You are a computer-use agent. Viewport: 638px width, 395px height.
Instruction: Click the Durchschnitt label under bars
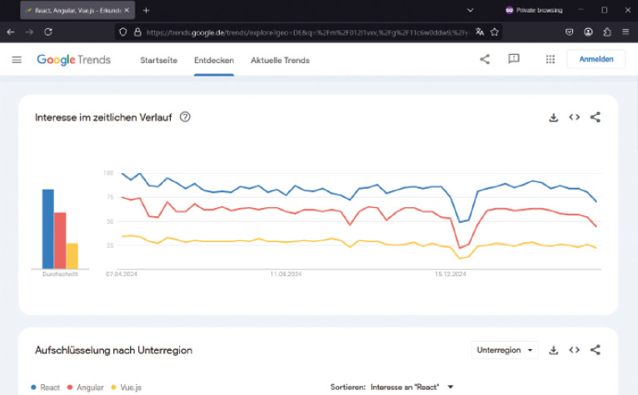(x=60, y=274)
